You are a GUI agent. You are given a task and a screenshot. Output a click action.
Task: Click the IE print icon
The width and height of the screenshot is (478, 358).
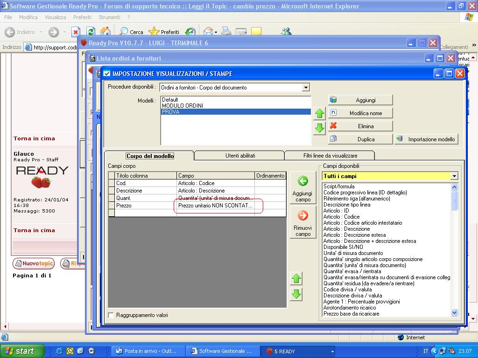226,32
